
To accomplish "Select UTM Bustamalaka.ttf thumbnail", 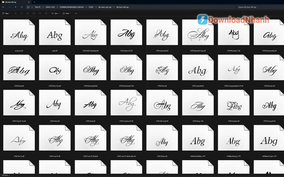I will (x=269, y=32).
